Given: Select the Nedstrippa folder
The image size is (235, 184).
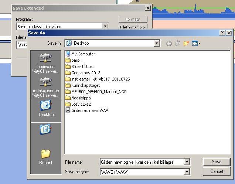Looking at the screenshot, I should (78, 98).
